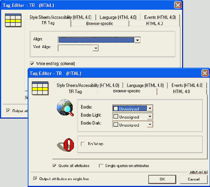The image size is (210, 187).
Task: Enable the No Wrap checkbox
Action: [83, 144]
